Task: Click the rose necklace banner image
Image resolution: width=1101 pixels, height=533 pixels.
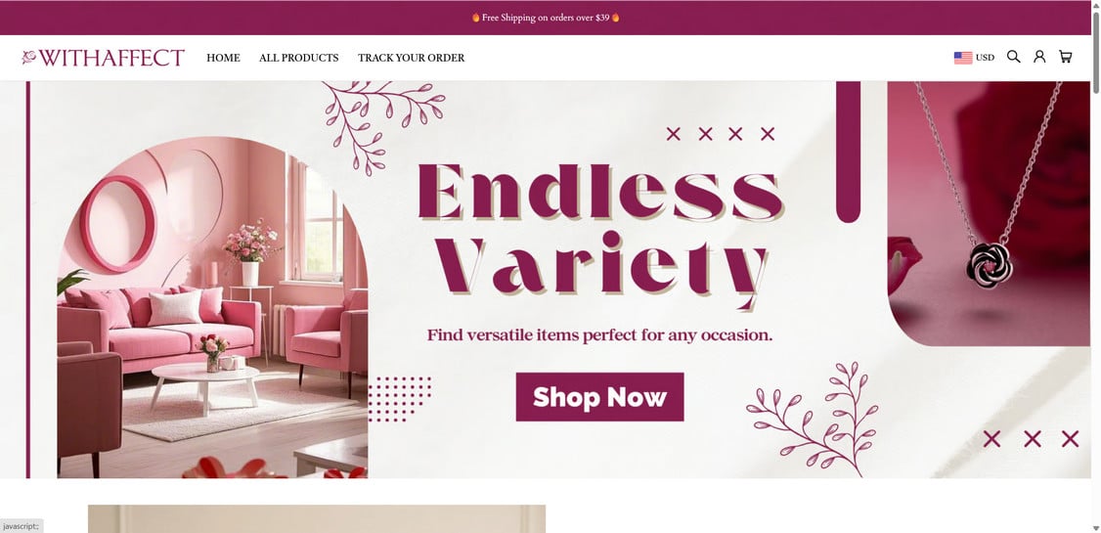Action: [x=989, y=213]
